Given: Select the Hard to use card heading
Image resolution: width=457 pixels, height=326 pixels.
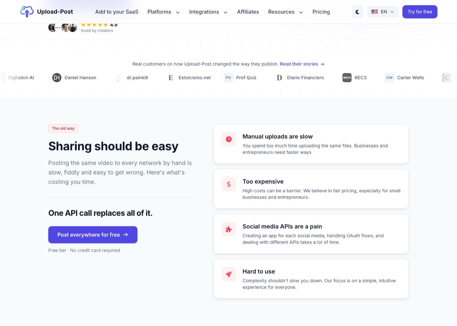Looking at the screenshot, I should point(258,271).
